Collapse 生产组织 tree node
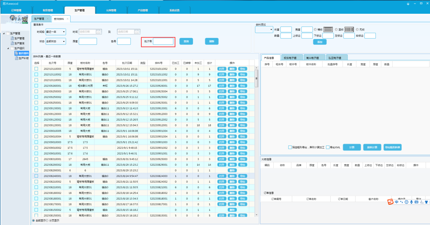The width and height of the screenshot is (430, 225). click(x=8, y=48)
